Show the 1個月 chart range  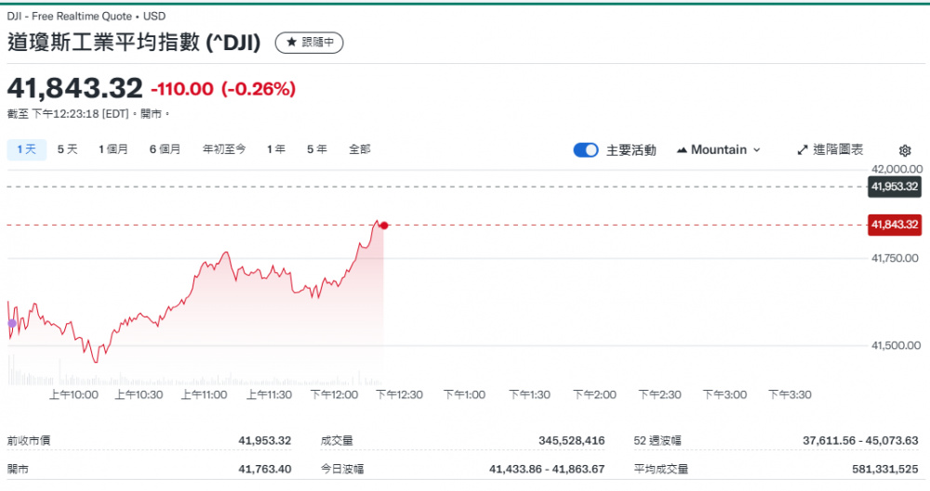point(113,149)
